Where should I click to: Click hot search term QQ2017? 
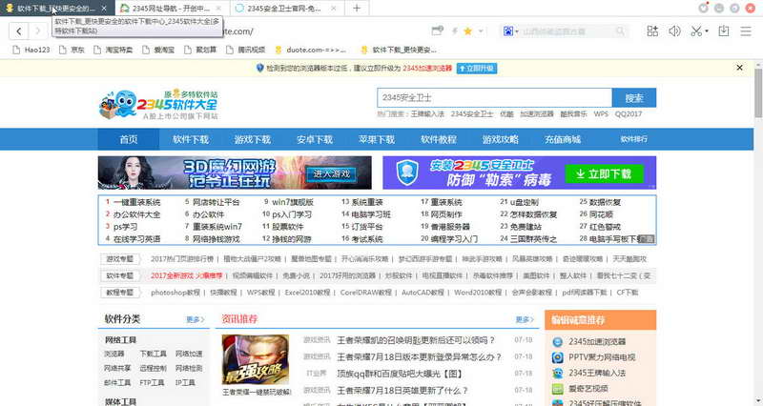(629, 113)
